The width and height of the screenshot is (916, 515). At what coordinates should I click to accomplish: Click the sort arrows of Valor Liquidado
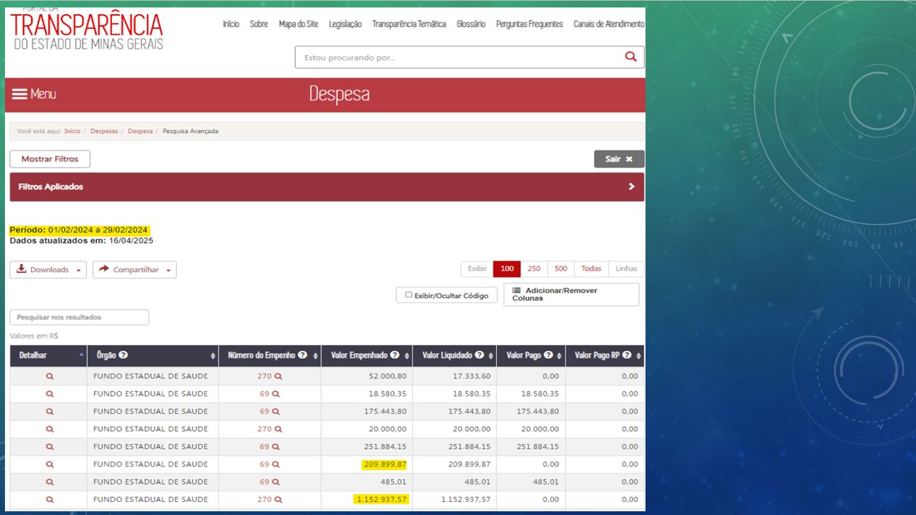[491, 356]
